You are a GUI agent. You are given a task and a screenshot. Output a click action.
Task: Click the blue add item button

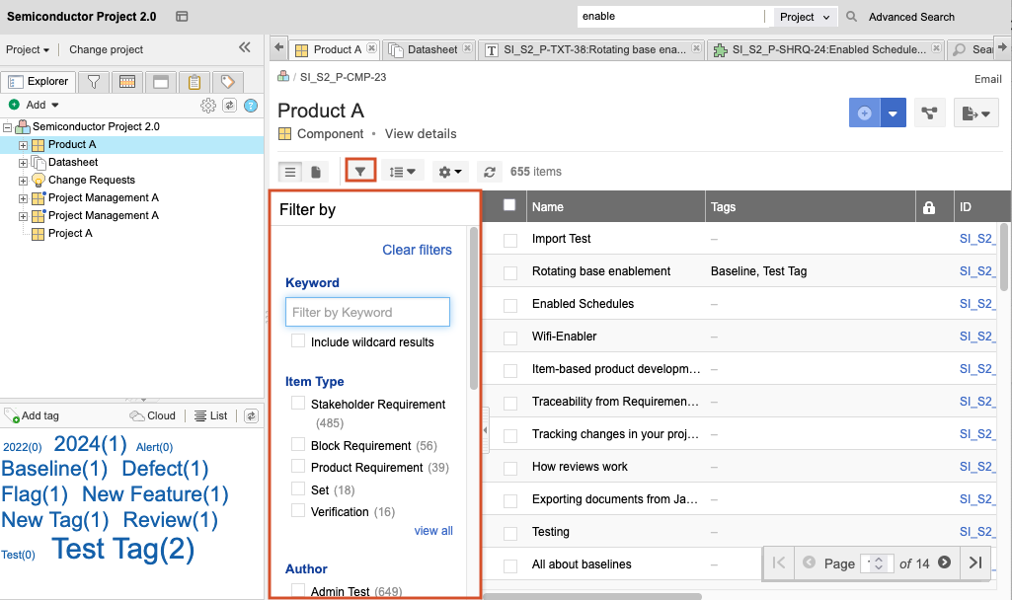pos(864,113)
